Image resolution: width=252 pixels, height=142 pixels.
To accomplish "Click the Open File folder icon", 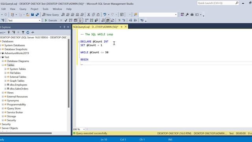I will 28,15.
